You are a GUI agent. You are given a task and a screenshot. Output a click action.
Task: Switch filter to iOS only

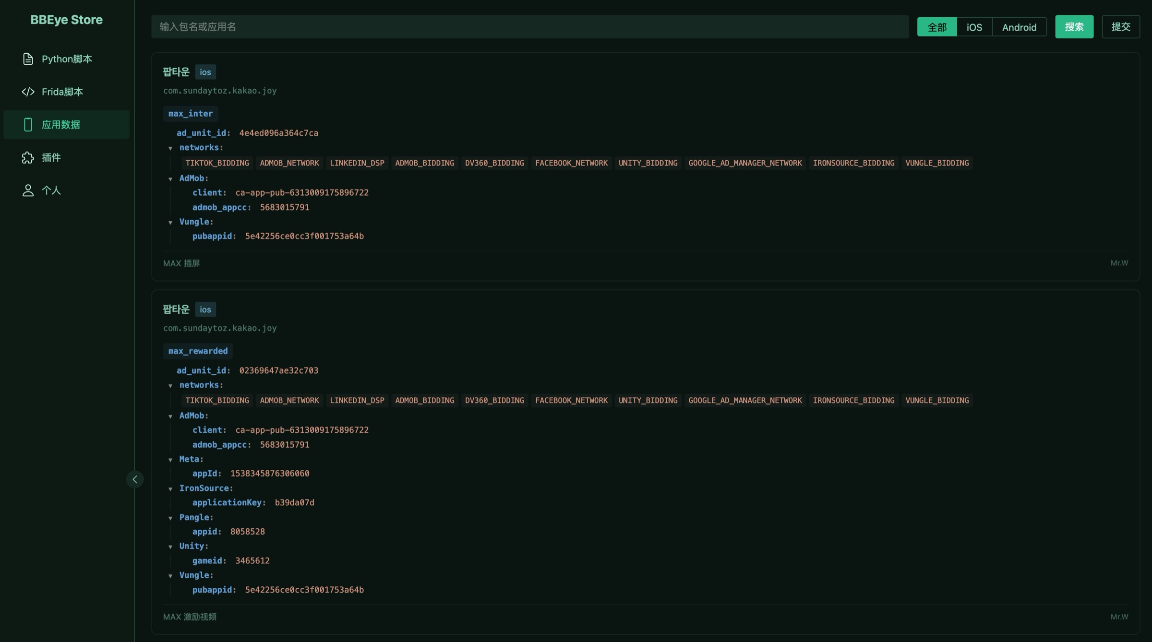[974, 27]
